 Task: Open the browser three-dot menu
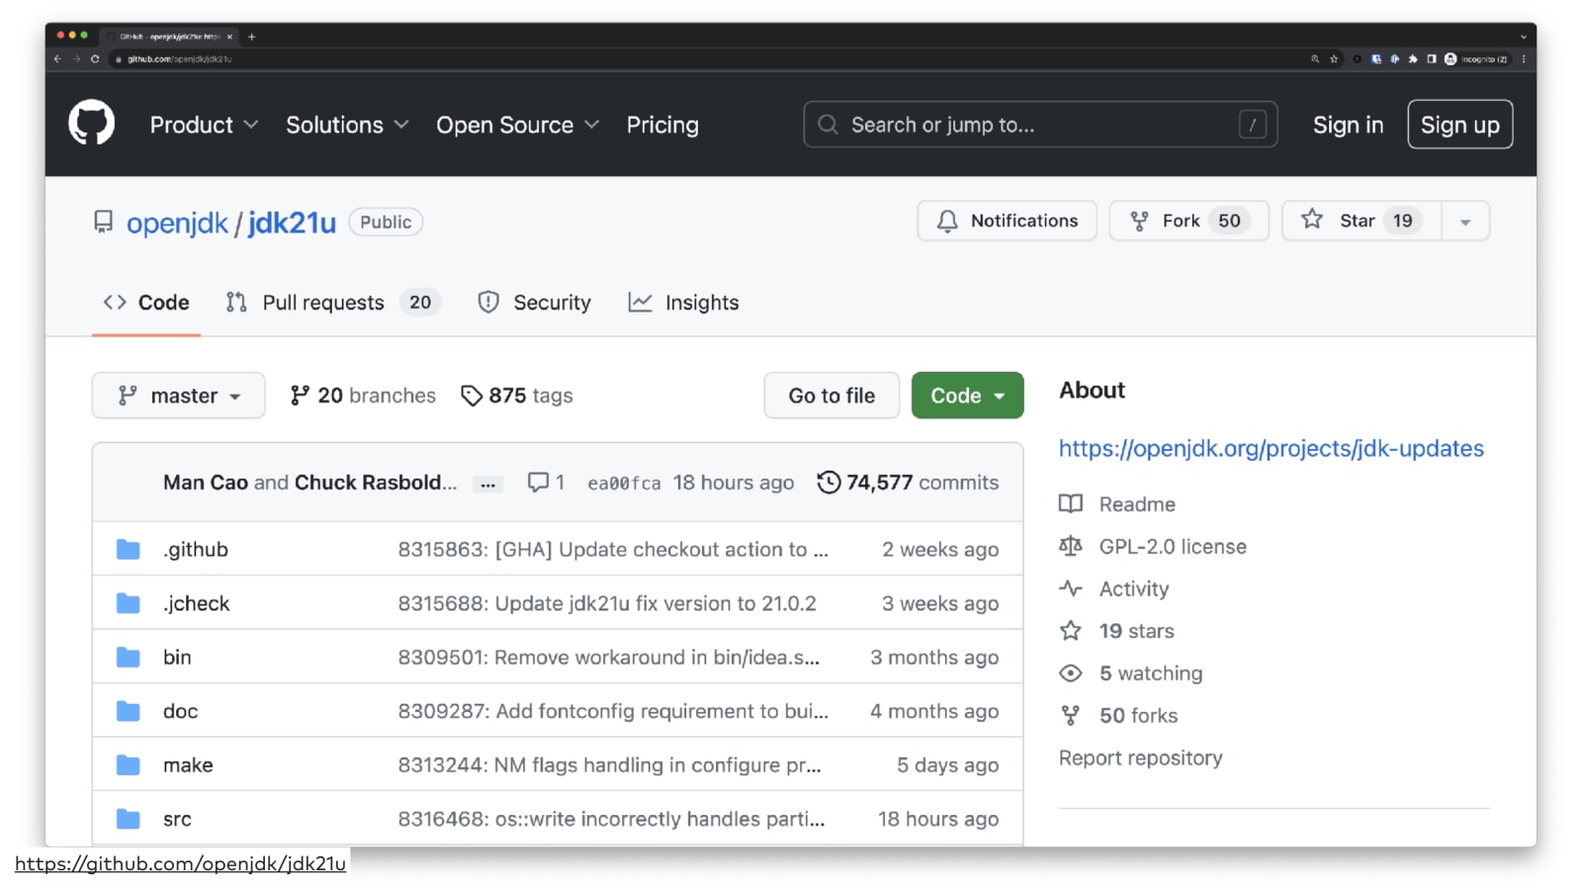click(1524, 59)
